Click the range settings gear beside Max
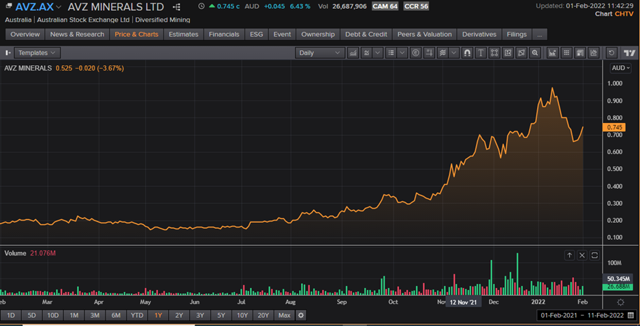Viewport: 640px width, 326px height. pyautogui.click(x=301, y=315)
